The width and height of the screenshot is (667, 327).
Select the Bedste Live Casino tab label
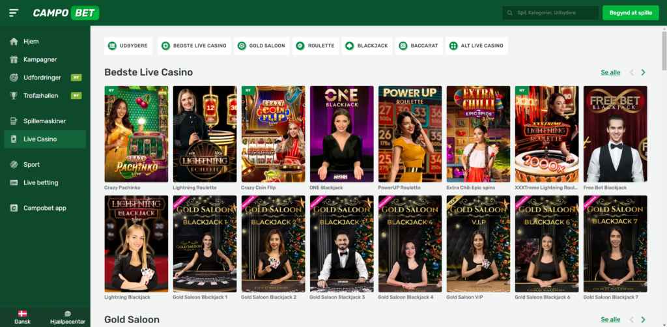(199, 46)
